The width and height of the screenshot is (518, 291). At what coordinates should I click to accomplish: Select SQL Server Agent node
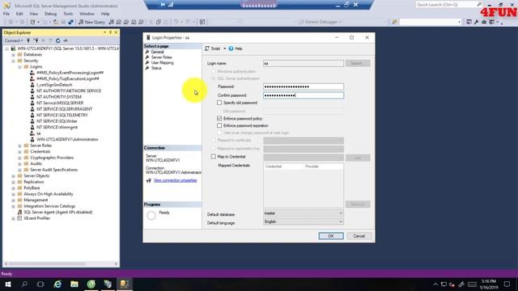click(57, 212)
